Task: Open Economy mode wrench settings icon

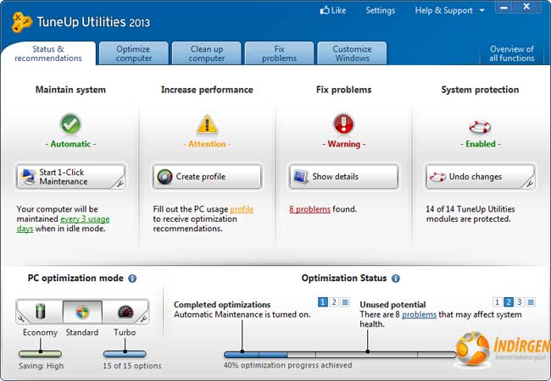Action: 21,318
